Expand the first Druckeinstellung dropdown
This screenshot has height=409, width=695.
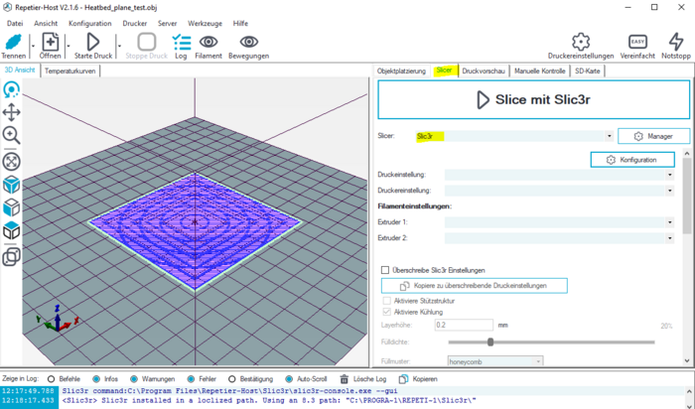[670, 175]
